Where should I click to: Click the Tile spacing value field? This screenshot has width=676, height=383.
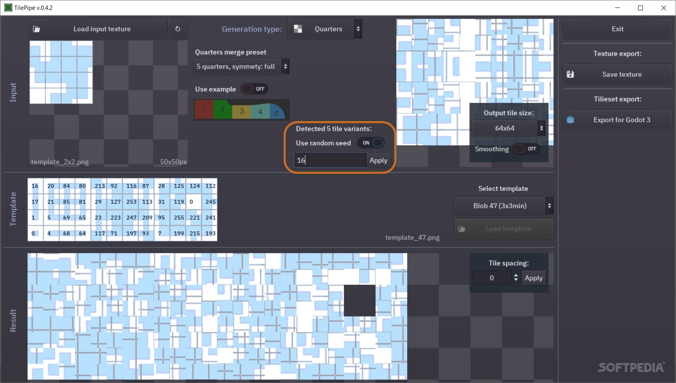(492, 278)
